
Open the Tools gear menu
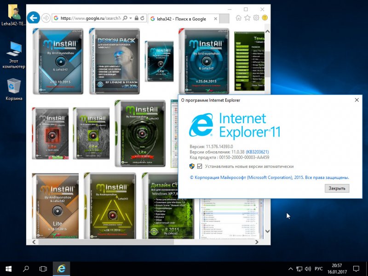[256, 18]
